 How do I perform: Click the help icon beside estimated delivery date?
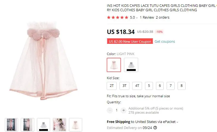click(x=155, y=128)
